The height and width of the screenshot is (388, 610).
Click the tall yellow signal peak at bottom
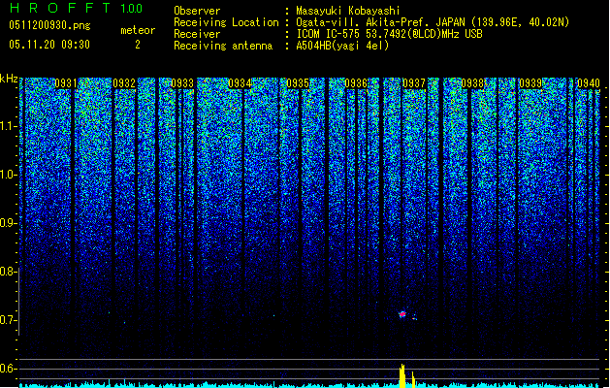[402, 376]
